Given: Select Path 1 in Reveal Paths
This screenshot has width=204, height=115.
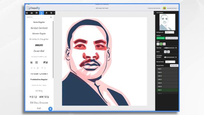Looking at the screenshot, I should click(167, 69).
